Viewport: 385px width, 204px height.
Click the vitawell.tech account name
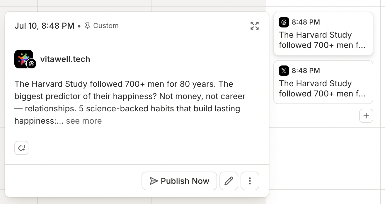tap(65, 59)
